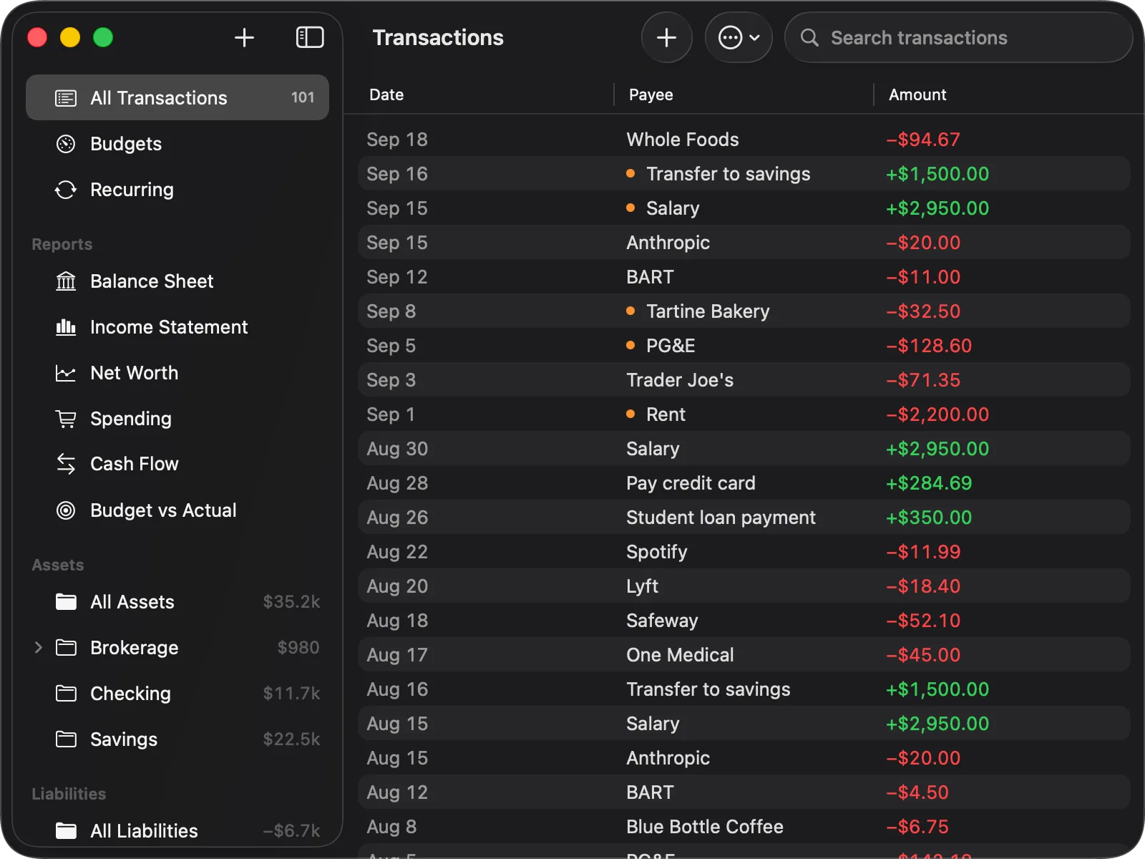Screen dimensions: 1145x859
Task: Toggle the sidebar visibility icon
Action: pyautogui.click(x=310, y=37)
